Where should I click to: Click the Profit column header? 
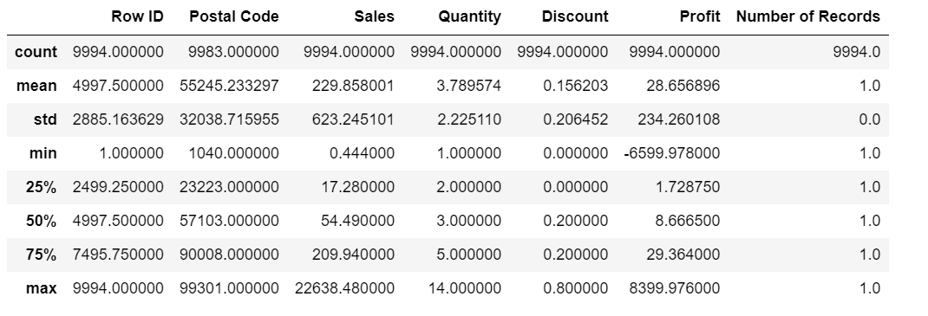click(700, 16)
